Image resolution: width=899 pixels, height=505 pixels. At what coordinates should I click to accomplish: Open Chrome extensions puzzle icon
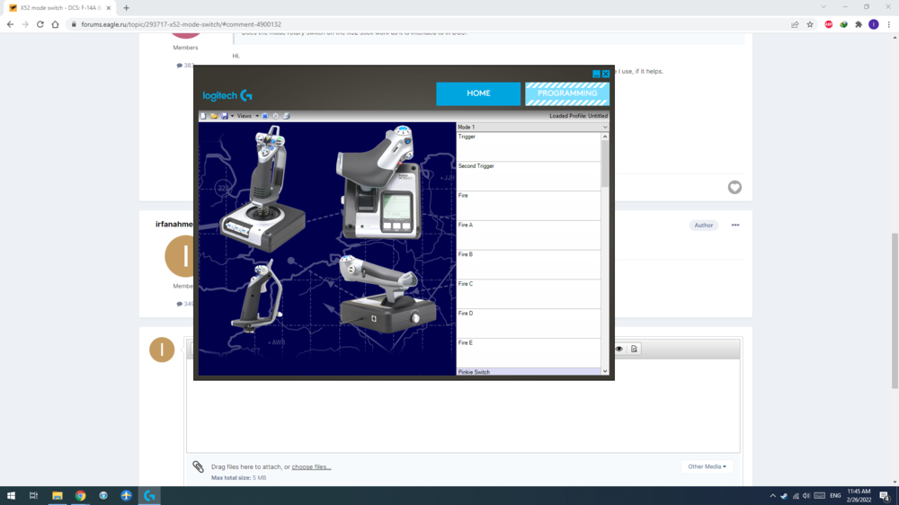coord(859,24)
